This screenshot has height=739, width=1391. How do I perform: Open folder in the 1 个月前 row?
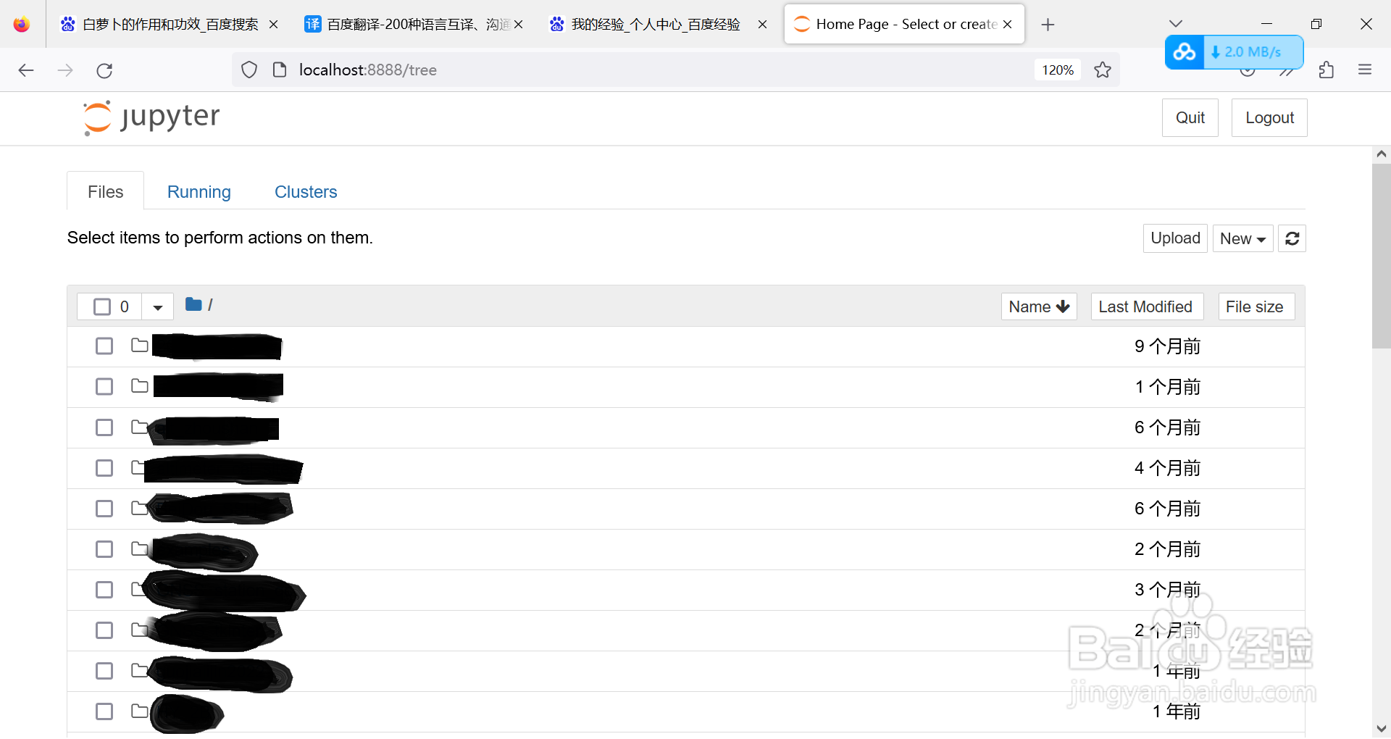coord(140,386)
